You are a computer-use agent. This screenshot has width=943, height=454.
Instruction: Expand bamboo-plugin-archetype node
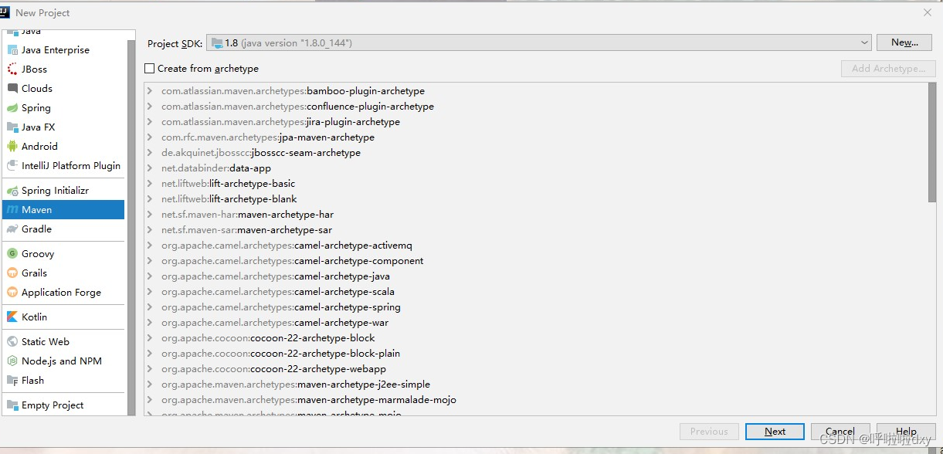coord(150,90)
